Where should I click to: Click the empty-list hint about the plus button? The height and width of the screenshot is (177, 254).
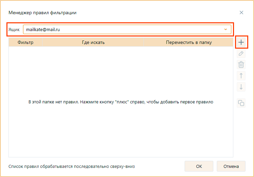[x=121, y=102]
